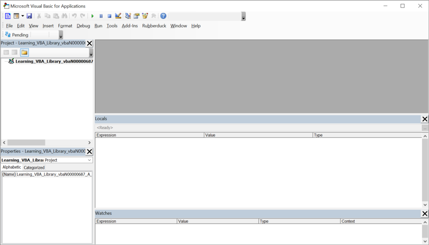
Task: Click the Find binoculars icon
Action: [x=64, y=16]
